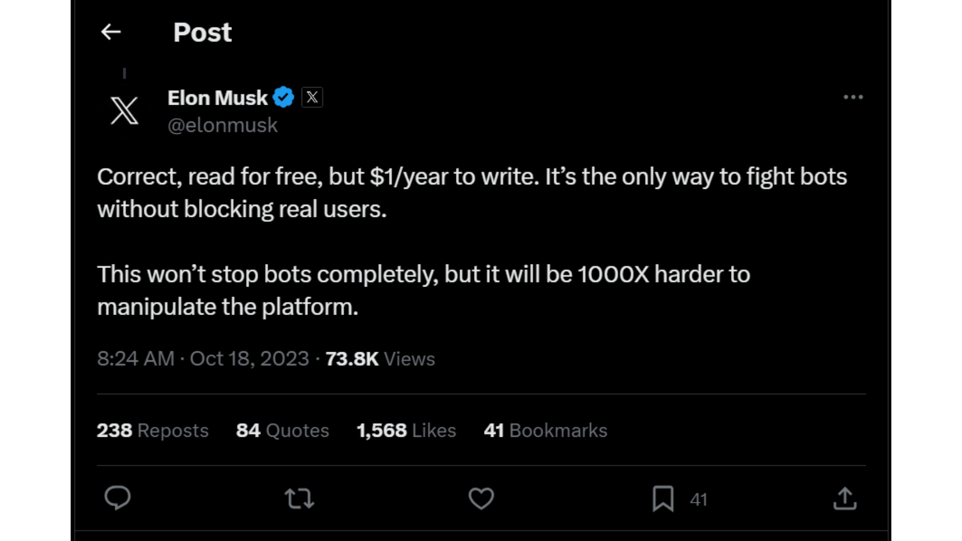Open Elon Musk display name link
962x541 pixels.
pos(217,98)
